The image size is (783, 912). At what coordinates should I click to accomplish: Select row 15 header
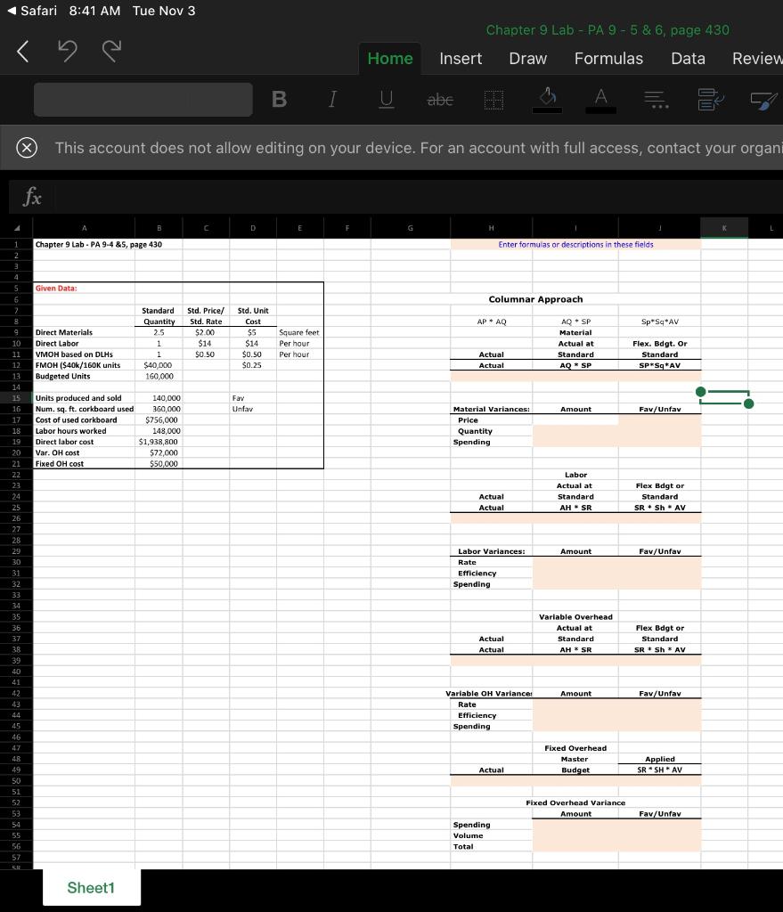coord(16,398)
